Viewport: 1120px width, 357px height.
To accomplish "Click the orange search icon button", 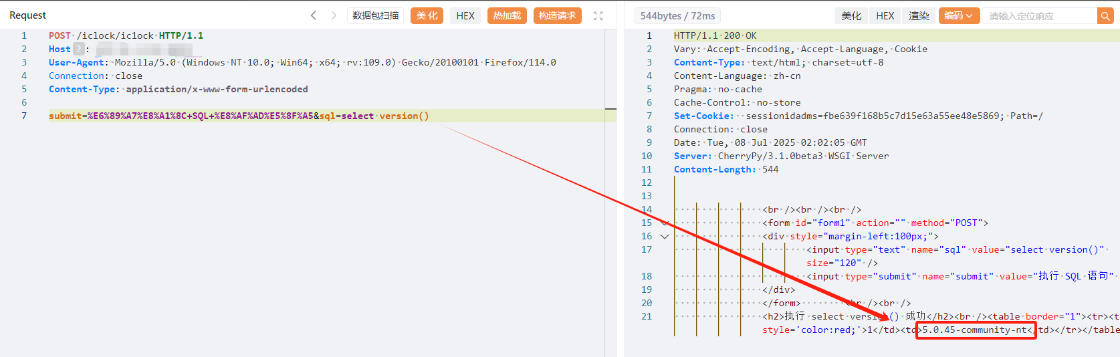I will tap(1105, 16).
